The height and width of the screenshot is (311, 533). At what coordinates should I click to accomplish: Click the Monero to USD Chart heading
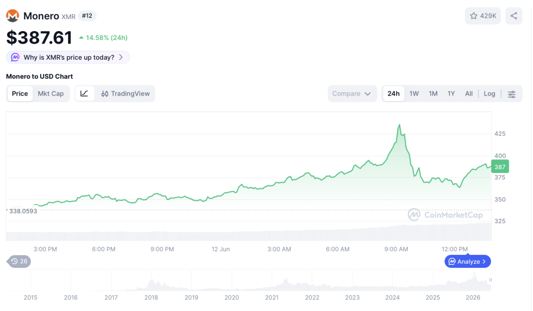[x=40, y=76]
